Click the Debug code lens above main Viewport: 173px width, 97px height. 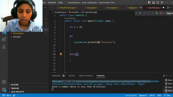coord(72,18)
